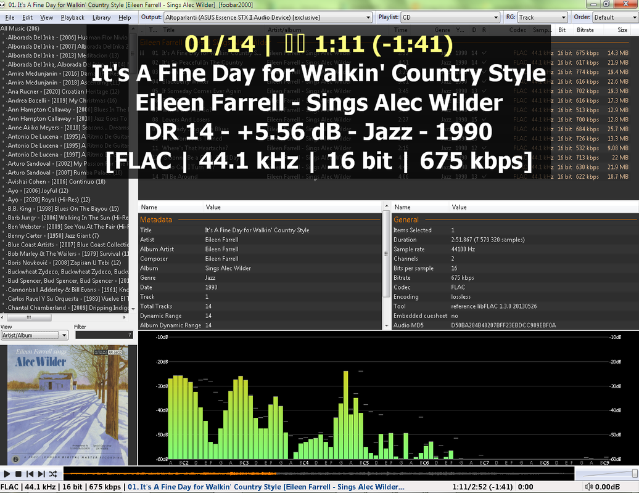Click the 675 kbps bitrate of track 01
Viewport: 639px width, 493px height.
coord(587,53)
